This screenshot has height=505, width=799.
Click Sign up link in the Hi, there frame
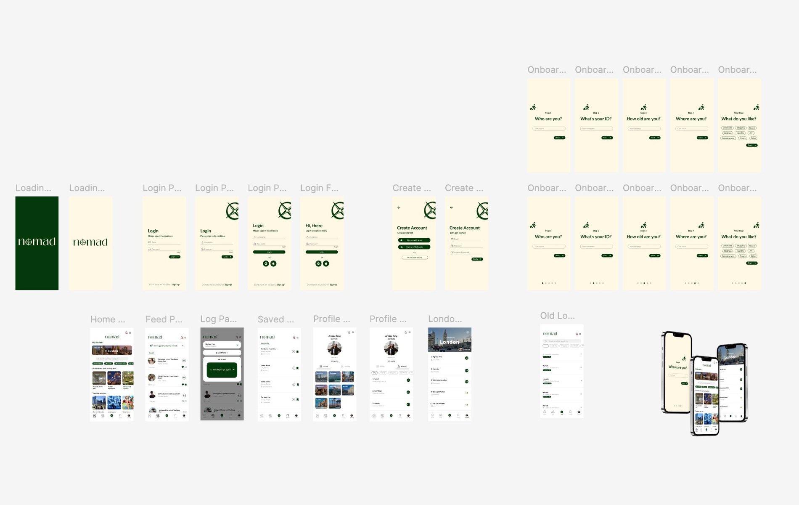(333, 285)
